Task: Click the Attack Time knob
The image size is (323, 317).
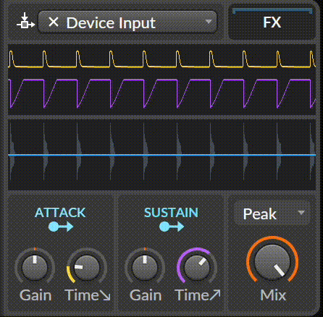Action: (x=87, y=266)
